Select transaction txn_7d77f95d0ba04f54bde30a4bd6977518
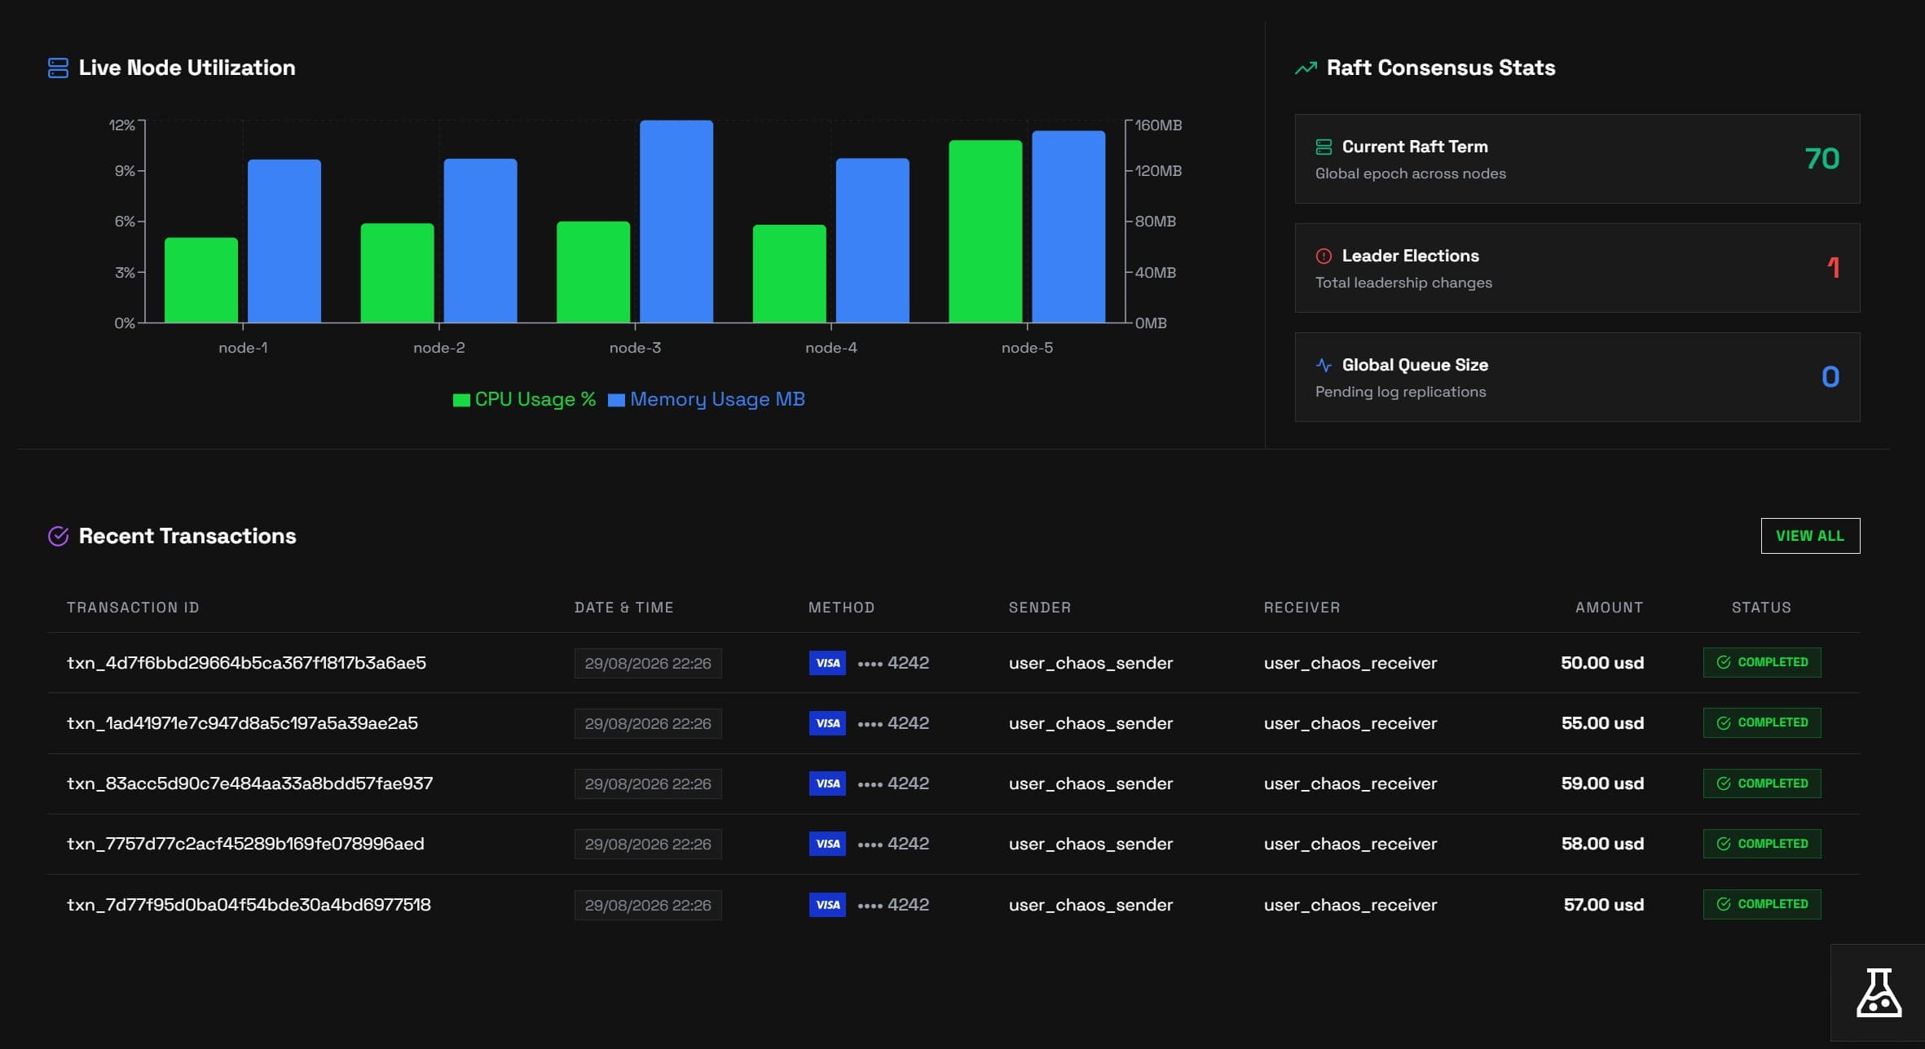Image resolution: width=1925 pixels, height=1049 pixels. point(249,905)
